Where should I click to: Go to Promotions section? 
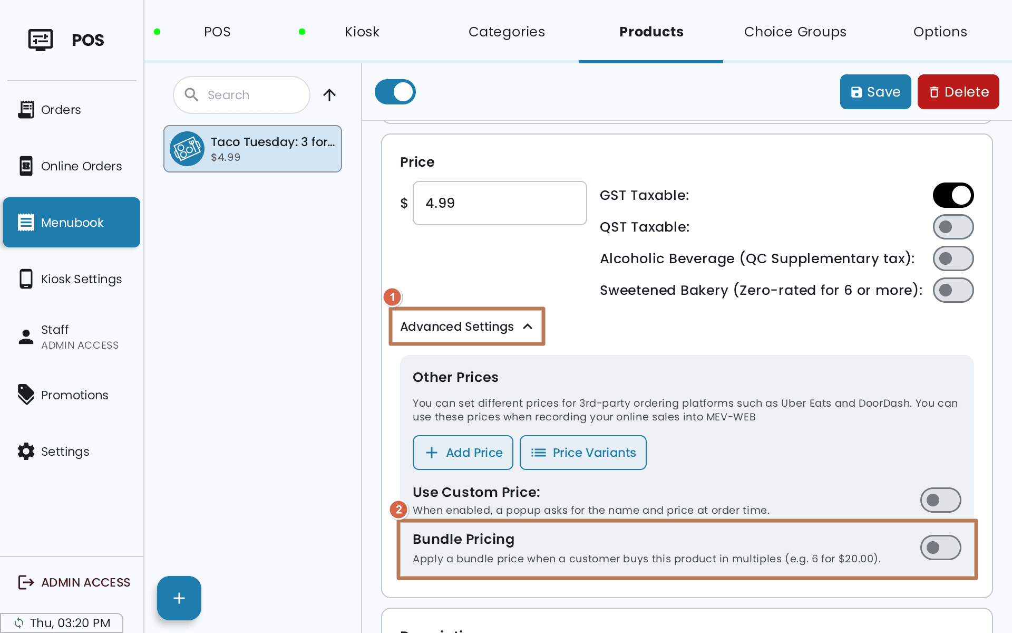coord(72,395)
